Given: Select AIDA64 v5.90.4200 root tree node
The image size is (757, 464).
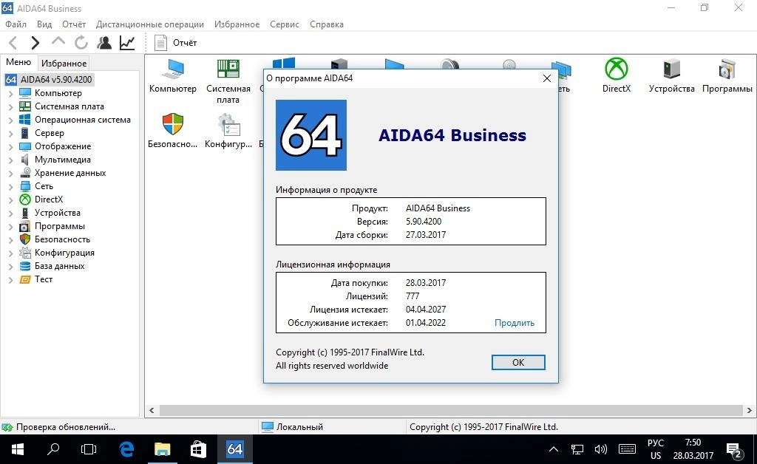Looking at the screenshot, I should point(50,80).
